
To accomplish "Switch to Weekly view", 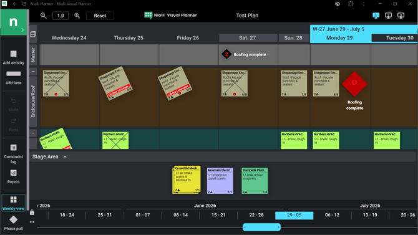I will 13,203.
